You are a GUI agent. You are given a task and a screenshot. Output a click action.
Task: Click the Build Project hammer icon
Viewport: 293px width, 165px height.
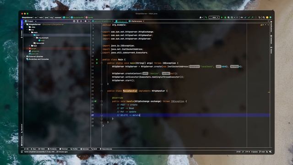[x=206, y=17]
